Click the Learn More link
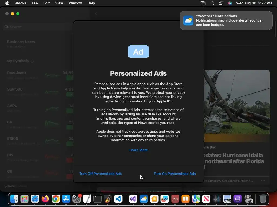 pyautogui.click(x=138, y=150)
